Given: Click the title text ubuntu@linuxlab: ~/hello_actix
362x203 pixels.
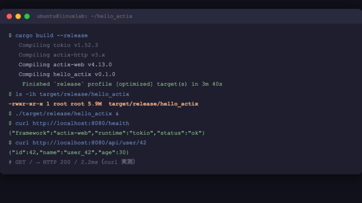Looking at the screenshot, I should point(84,16).
